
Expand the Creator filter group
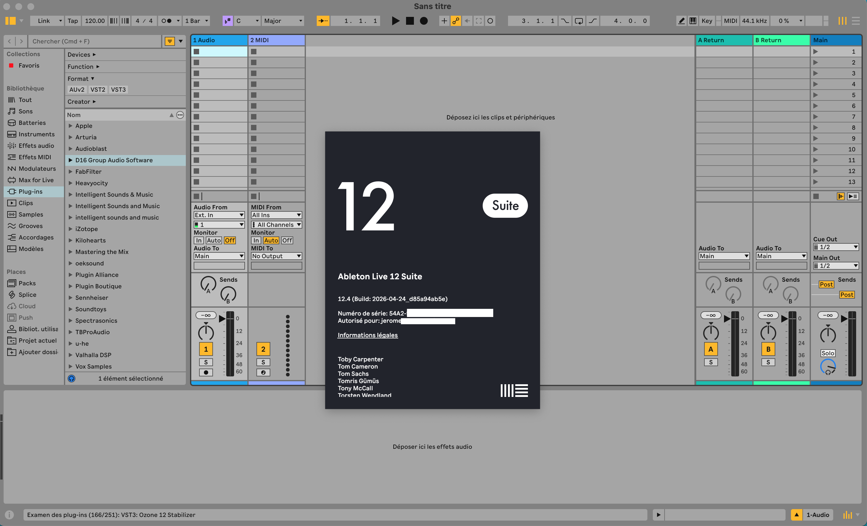click(82, 101)
